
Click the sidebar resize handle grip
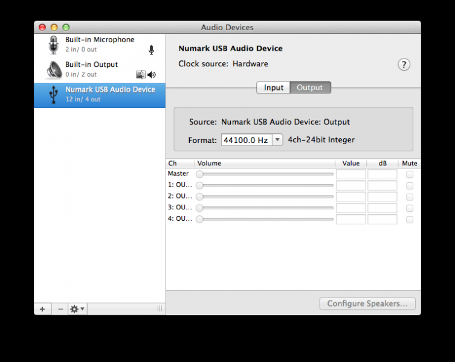coord(160,309)
